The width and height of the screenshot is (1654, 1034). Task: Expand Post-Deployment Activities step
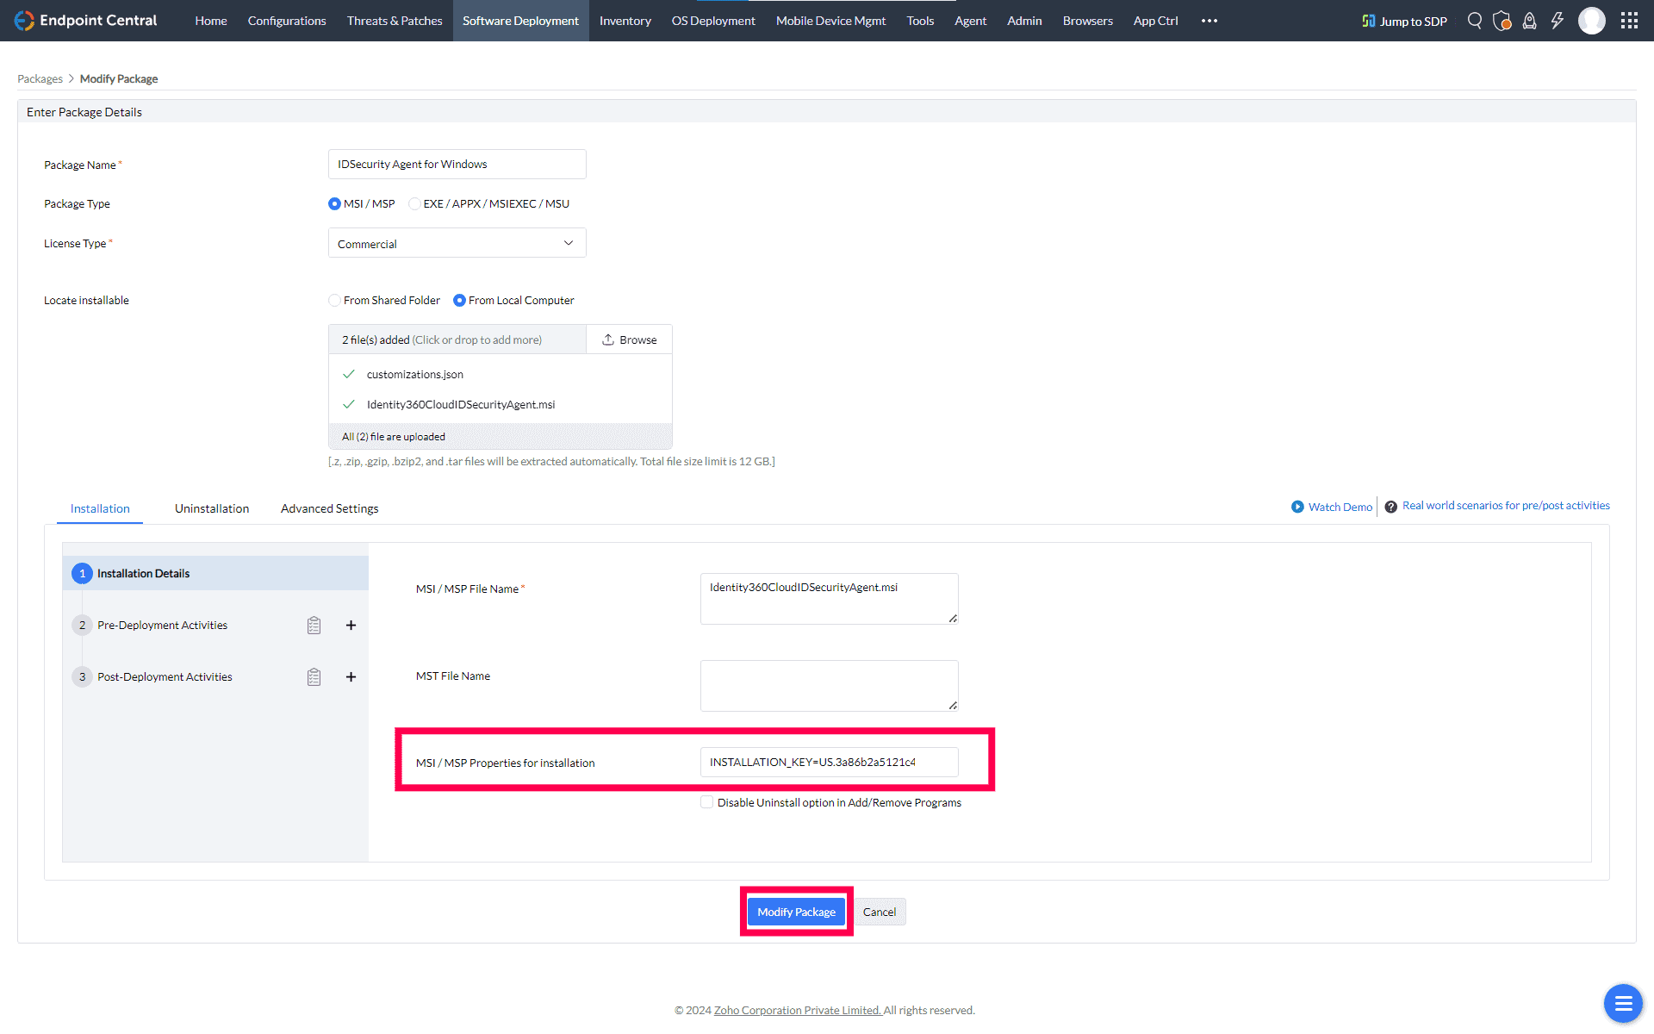[165, 677]
